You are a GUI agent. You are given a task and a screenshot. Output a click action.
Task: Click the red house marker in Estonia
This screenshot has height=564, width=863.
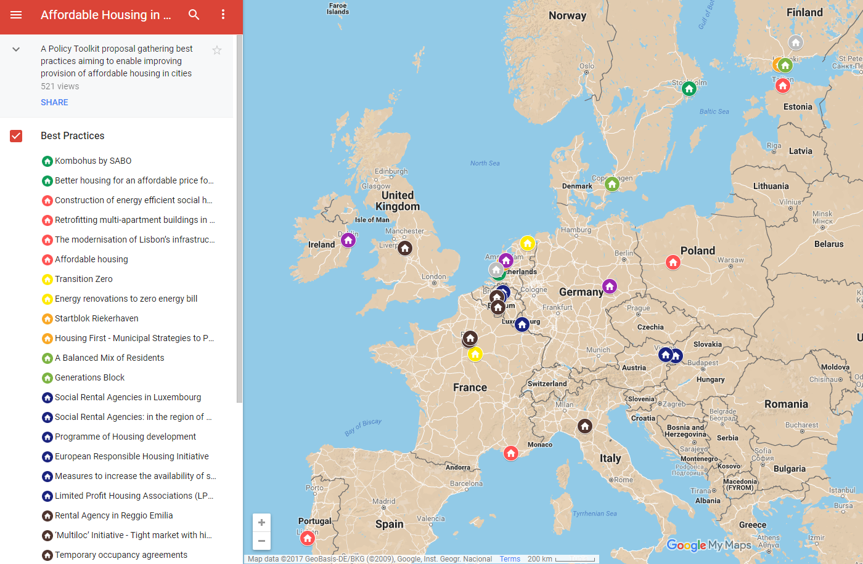tap(783, 85)
